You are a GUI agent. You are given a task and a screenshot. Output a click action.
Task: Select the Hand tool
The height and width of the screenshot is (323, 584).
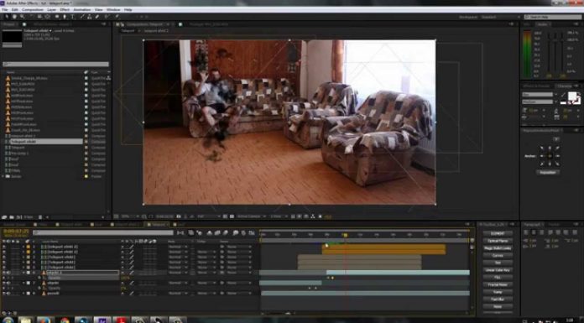tap(14, 17)
